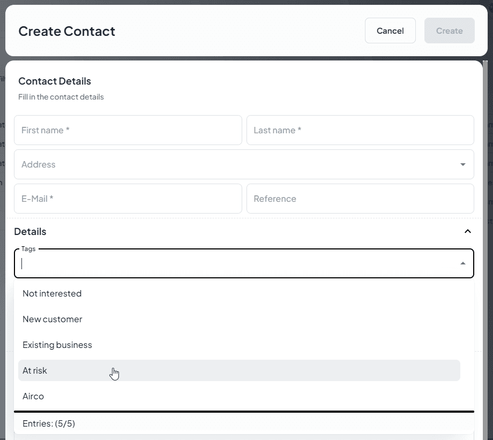Choose the 'New customer' tag
The width and height of the screenshot is (493, 440).
[53, 319]
